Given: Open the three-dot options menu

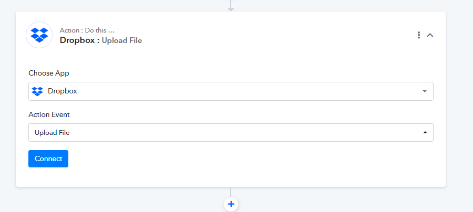Looking at the screenshot, I should (x=419, y=35).
